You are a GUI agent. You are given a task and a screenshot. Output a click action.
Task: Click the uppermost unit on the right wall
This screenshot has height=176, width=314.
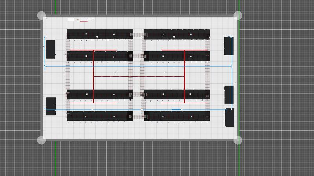[228, 46]
